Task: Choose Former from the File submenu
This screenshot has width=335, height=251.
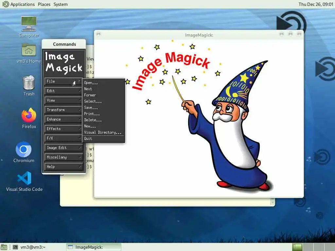Action: click(x=103, y=95)
